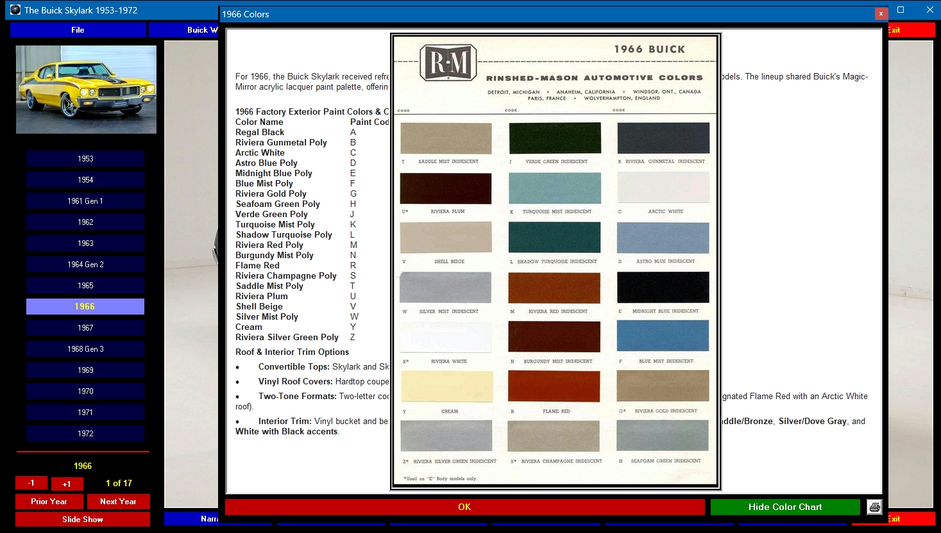This screenshot has width=941, height=533.
Task: Select the 1964 Gen 2 year tab
Action: point(85,265)
